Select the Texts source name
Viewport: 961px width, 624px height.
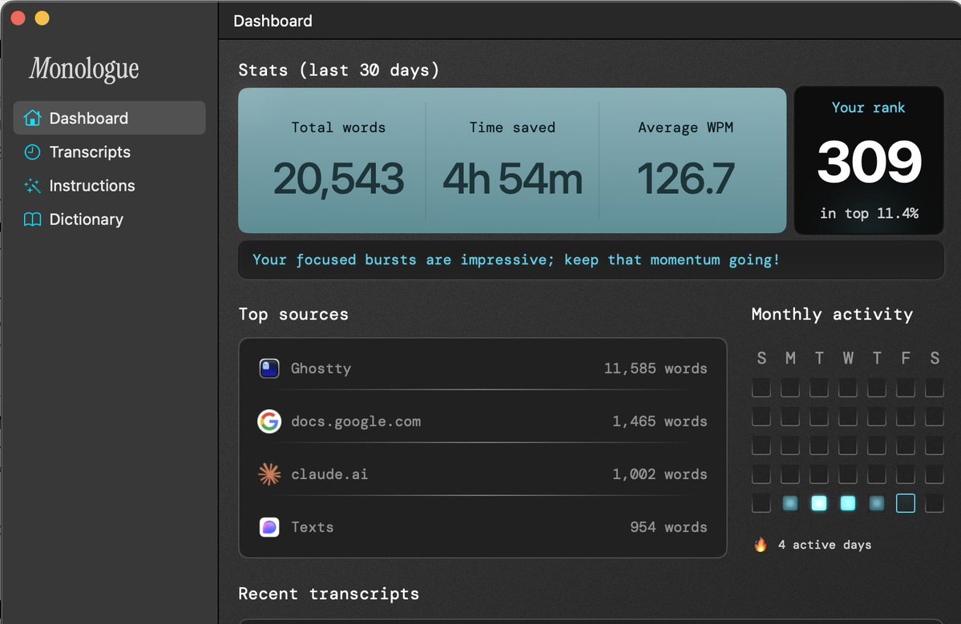(313, 526)
